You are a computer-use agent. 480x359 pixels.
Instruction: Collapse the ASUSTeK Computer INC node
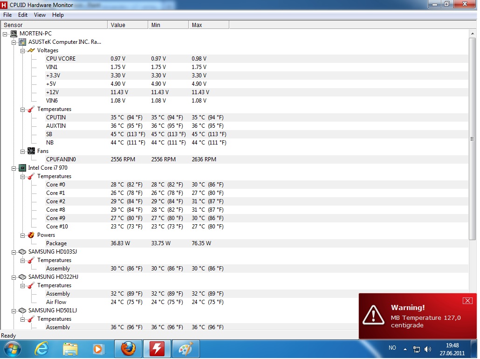point(14,42)
